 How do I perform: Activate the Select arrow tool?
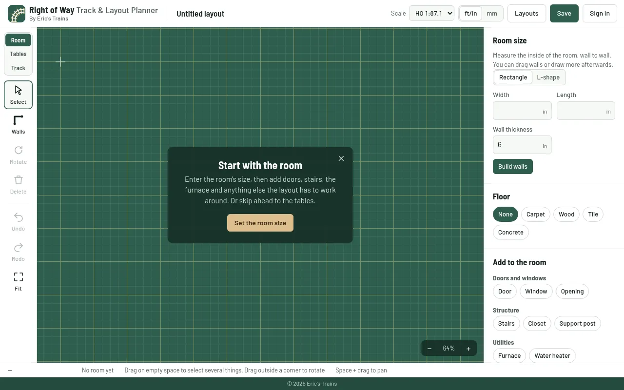(x=19, y=95)
